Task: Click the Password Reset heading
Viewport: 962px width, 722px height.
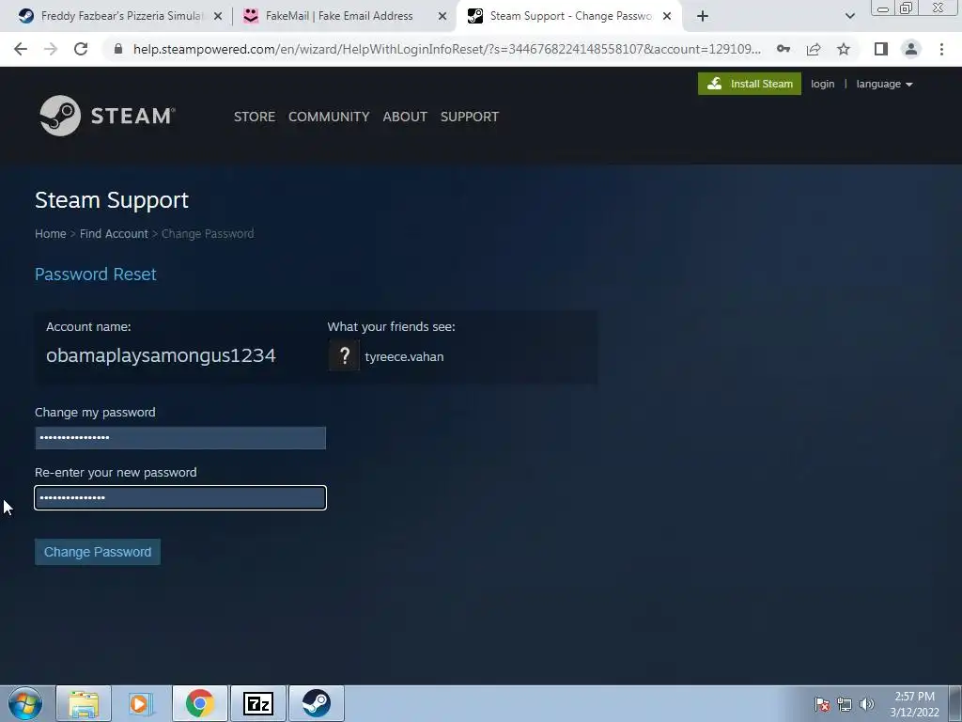Action: (x=96, y=274)
